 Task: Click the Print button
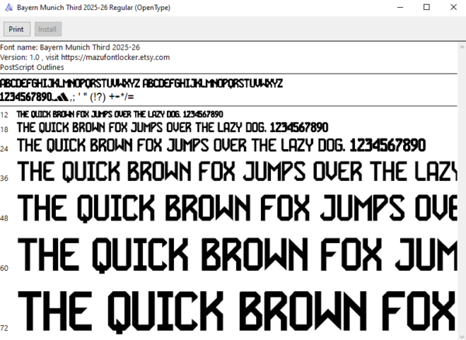(x=16, y=29)
